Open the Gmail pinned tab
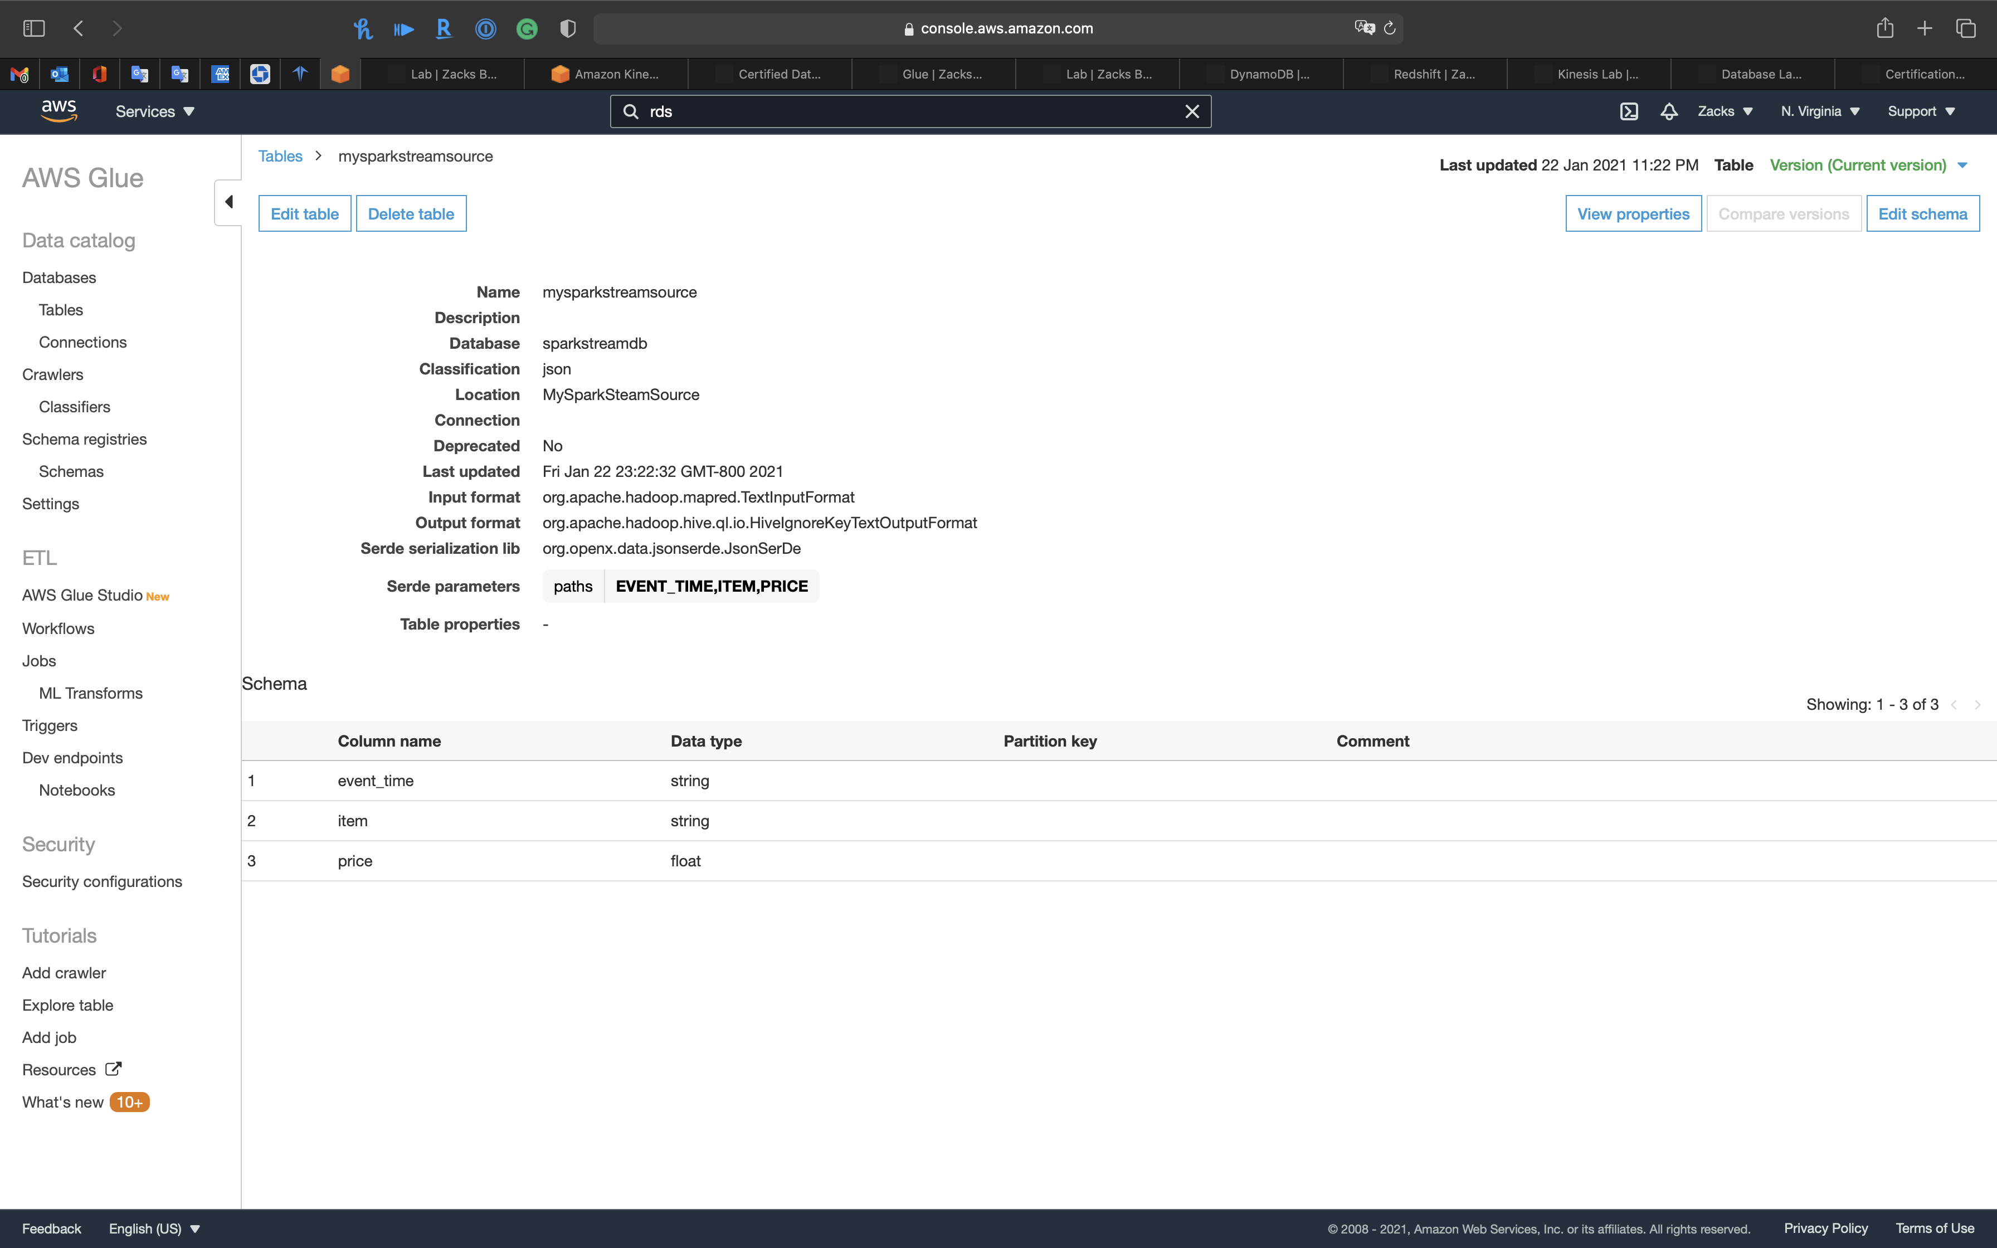 (x=20, y=74)
